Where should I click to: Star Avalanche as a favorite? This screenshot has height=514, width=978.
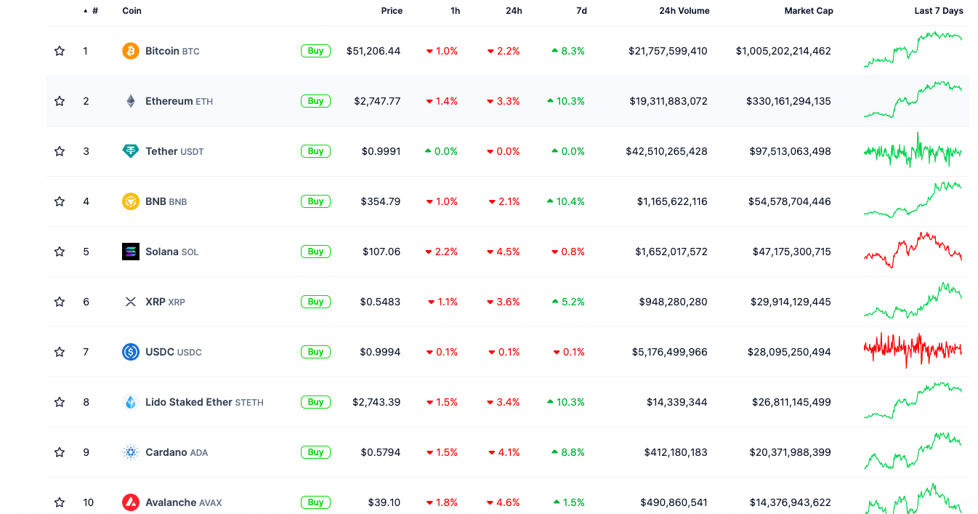[60, 502]
